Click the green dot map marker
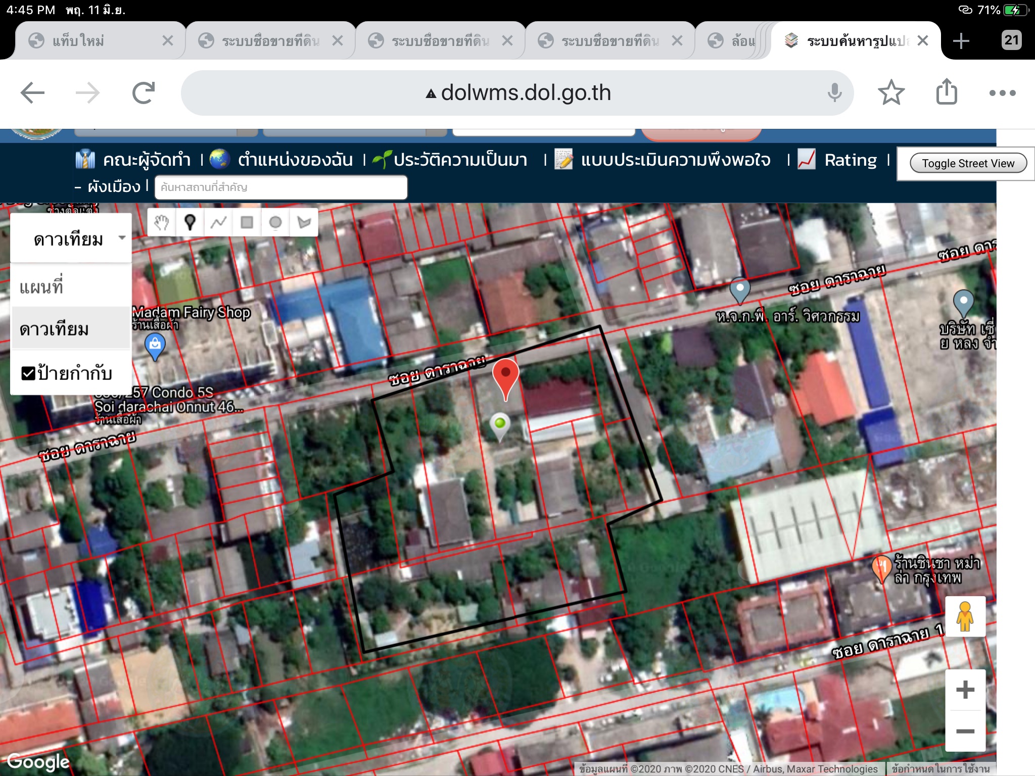Image resolution: width=1035 pixels, height=776 pixels. 500,426
